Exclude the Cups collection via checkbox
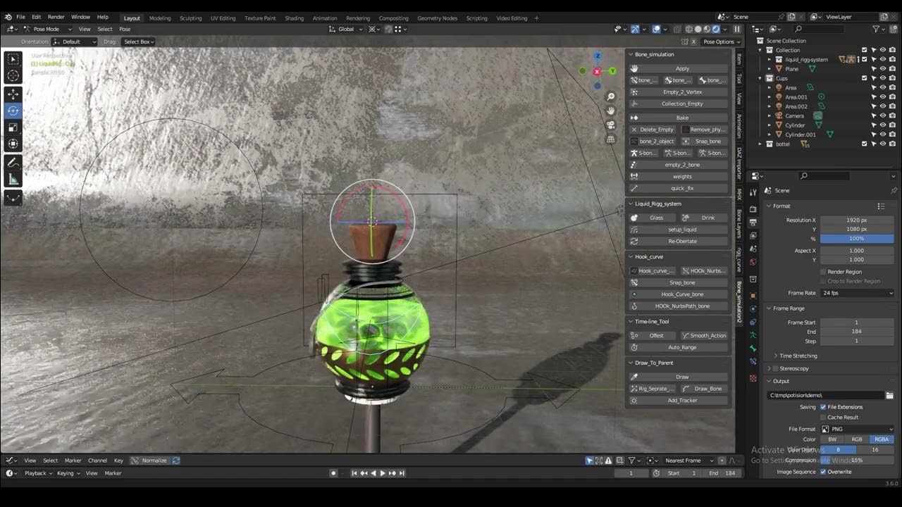The width and height of the screenshot is (902, 507). pyautogui.click(x=865, y=78)
